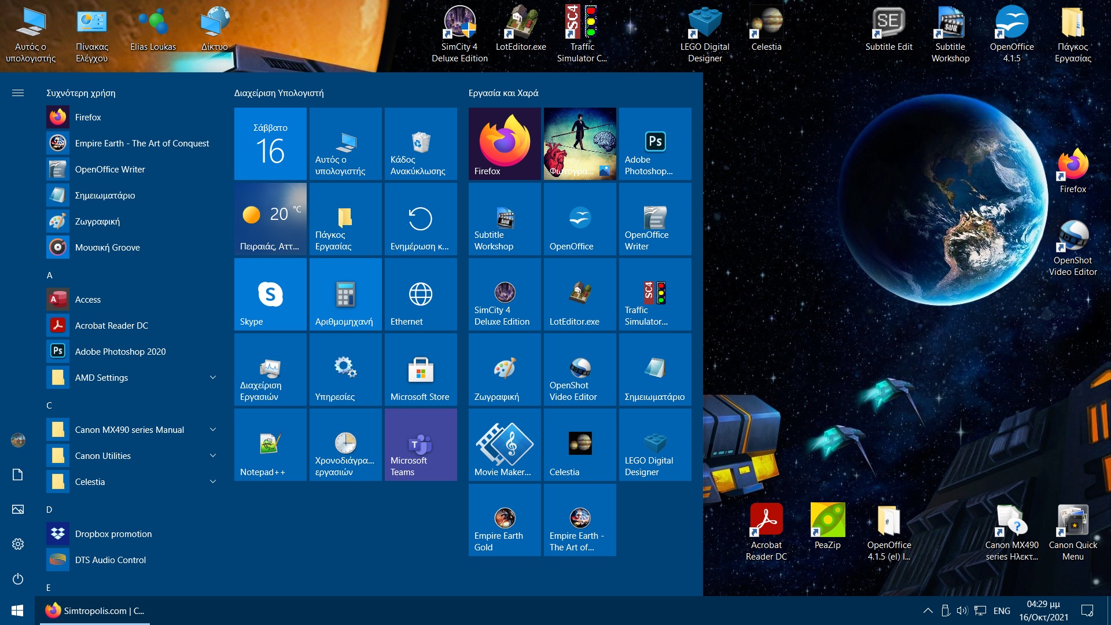This screenshot has width=1111, height=625.
Task: Open Διαχείριση Εργασιών task manager tile
Action: (x=270, y=369)
